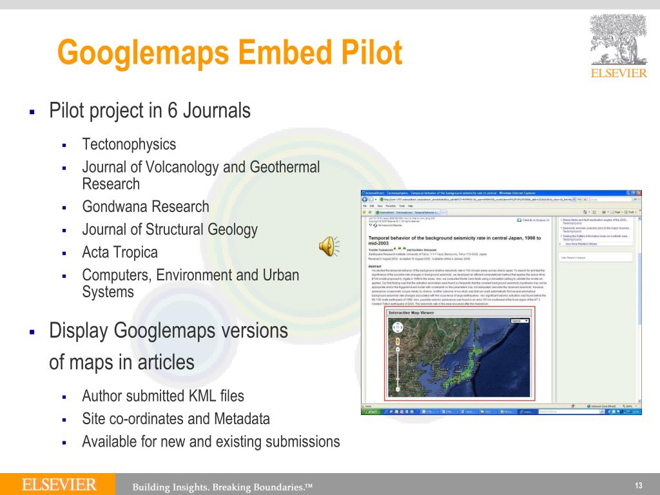Click the Gondwana Research bullet item
This screenshot has width=660, height=495.
pos(146,207)
